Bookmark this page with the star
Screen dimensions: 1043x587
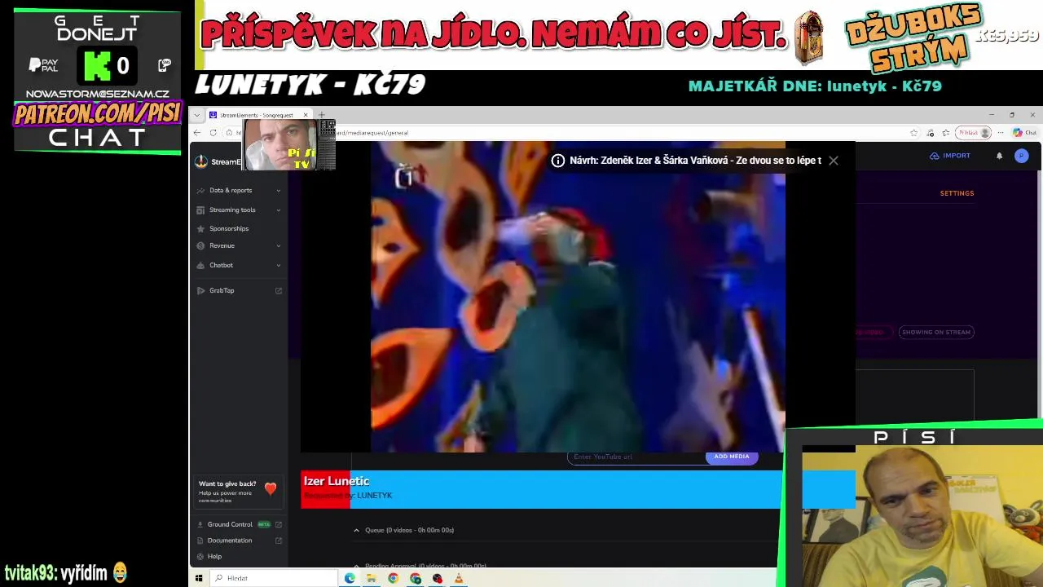pyautogui.click(x=914, y=133)
